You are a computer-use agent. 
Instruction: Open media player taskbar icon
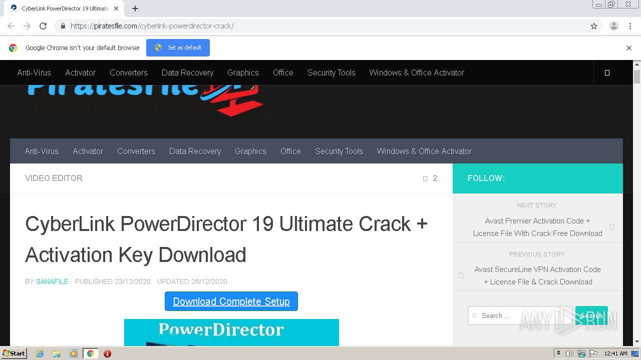74,353
